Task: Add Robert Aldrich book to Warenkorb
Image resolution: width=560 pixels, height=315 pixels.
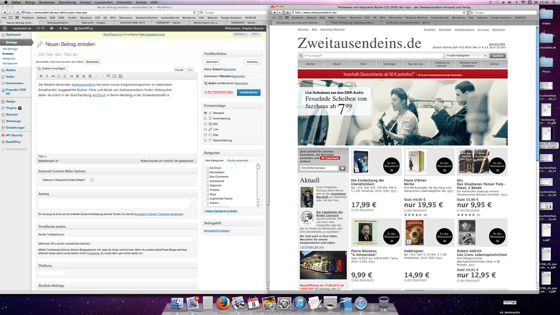Action: [x=497, y=236]
